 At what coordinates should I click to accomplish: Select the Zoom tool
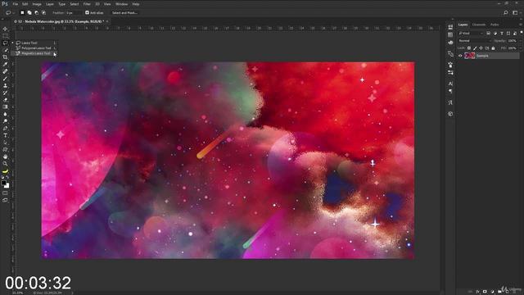tap(5, 164)
